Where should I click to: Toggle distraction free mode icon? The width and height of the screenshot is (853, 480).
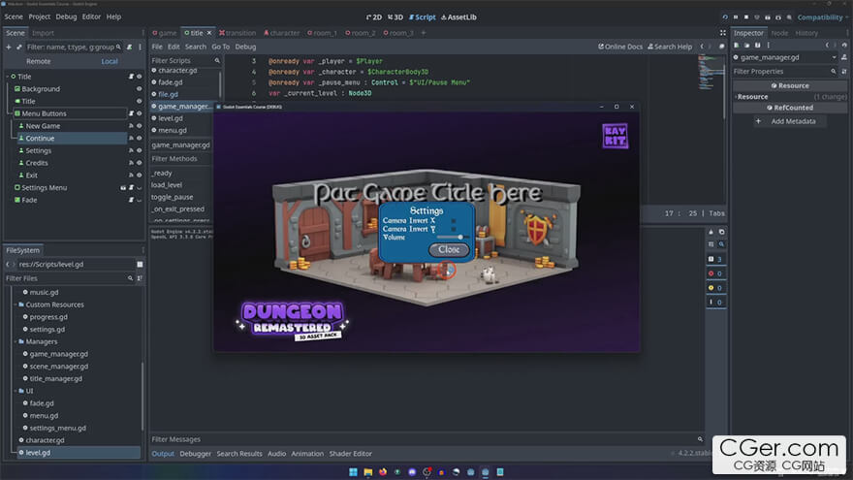[x=722, y=33]
